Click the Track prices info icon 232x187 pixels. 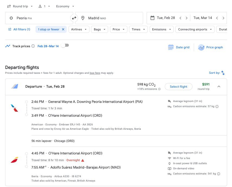33,46
